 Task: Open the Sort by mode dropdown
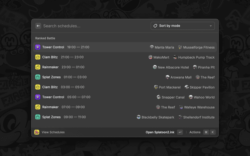click(182, 26)
